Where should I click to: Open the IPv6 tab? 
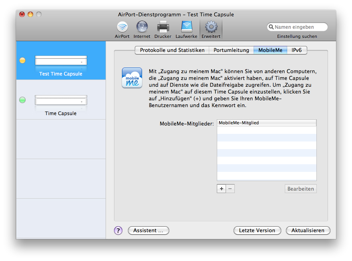pyautogui.click(x=297, y=50)
